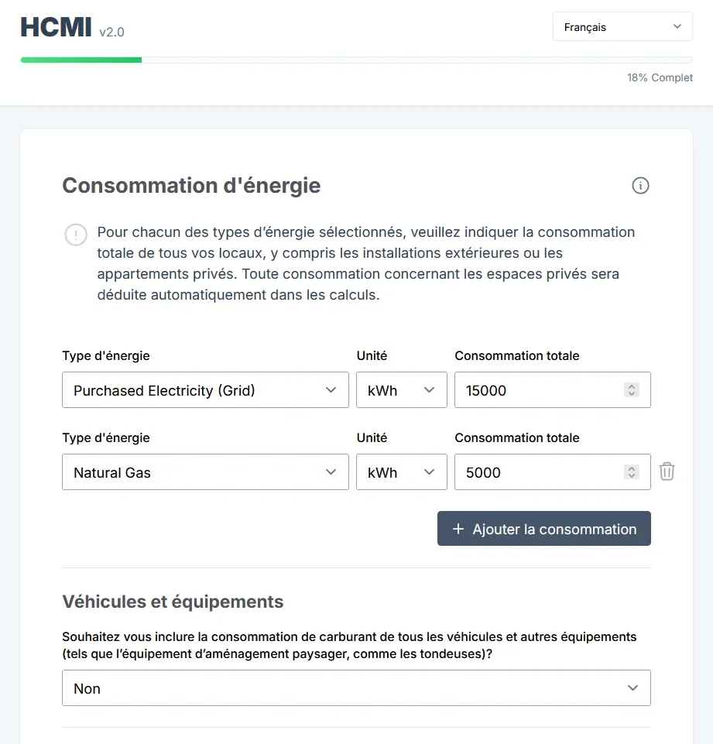
Task: Click the number spinner on the 15000 field
Action: coord(632,390)
